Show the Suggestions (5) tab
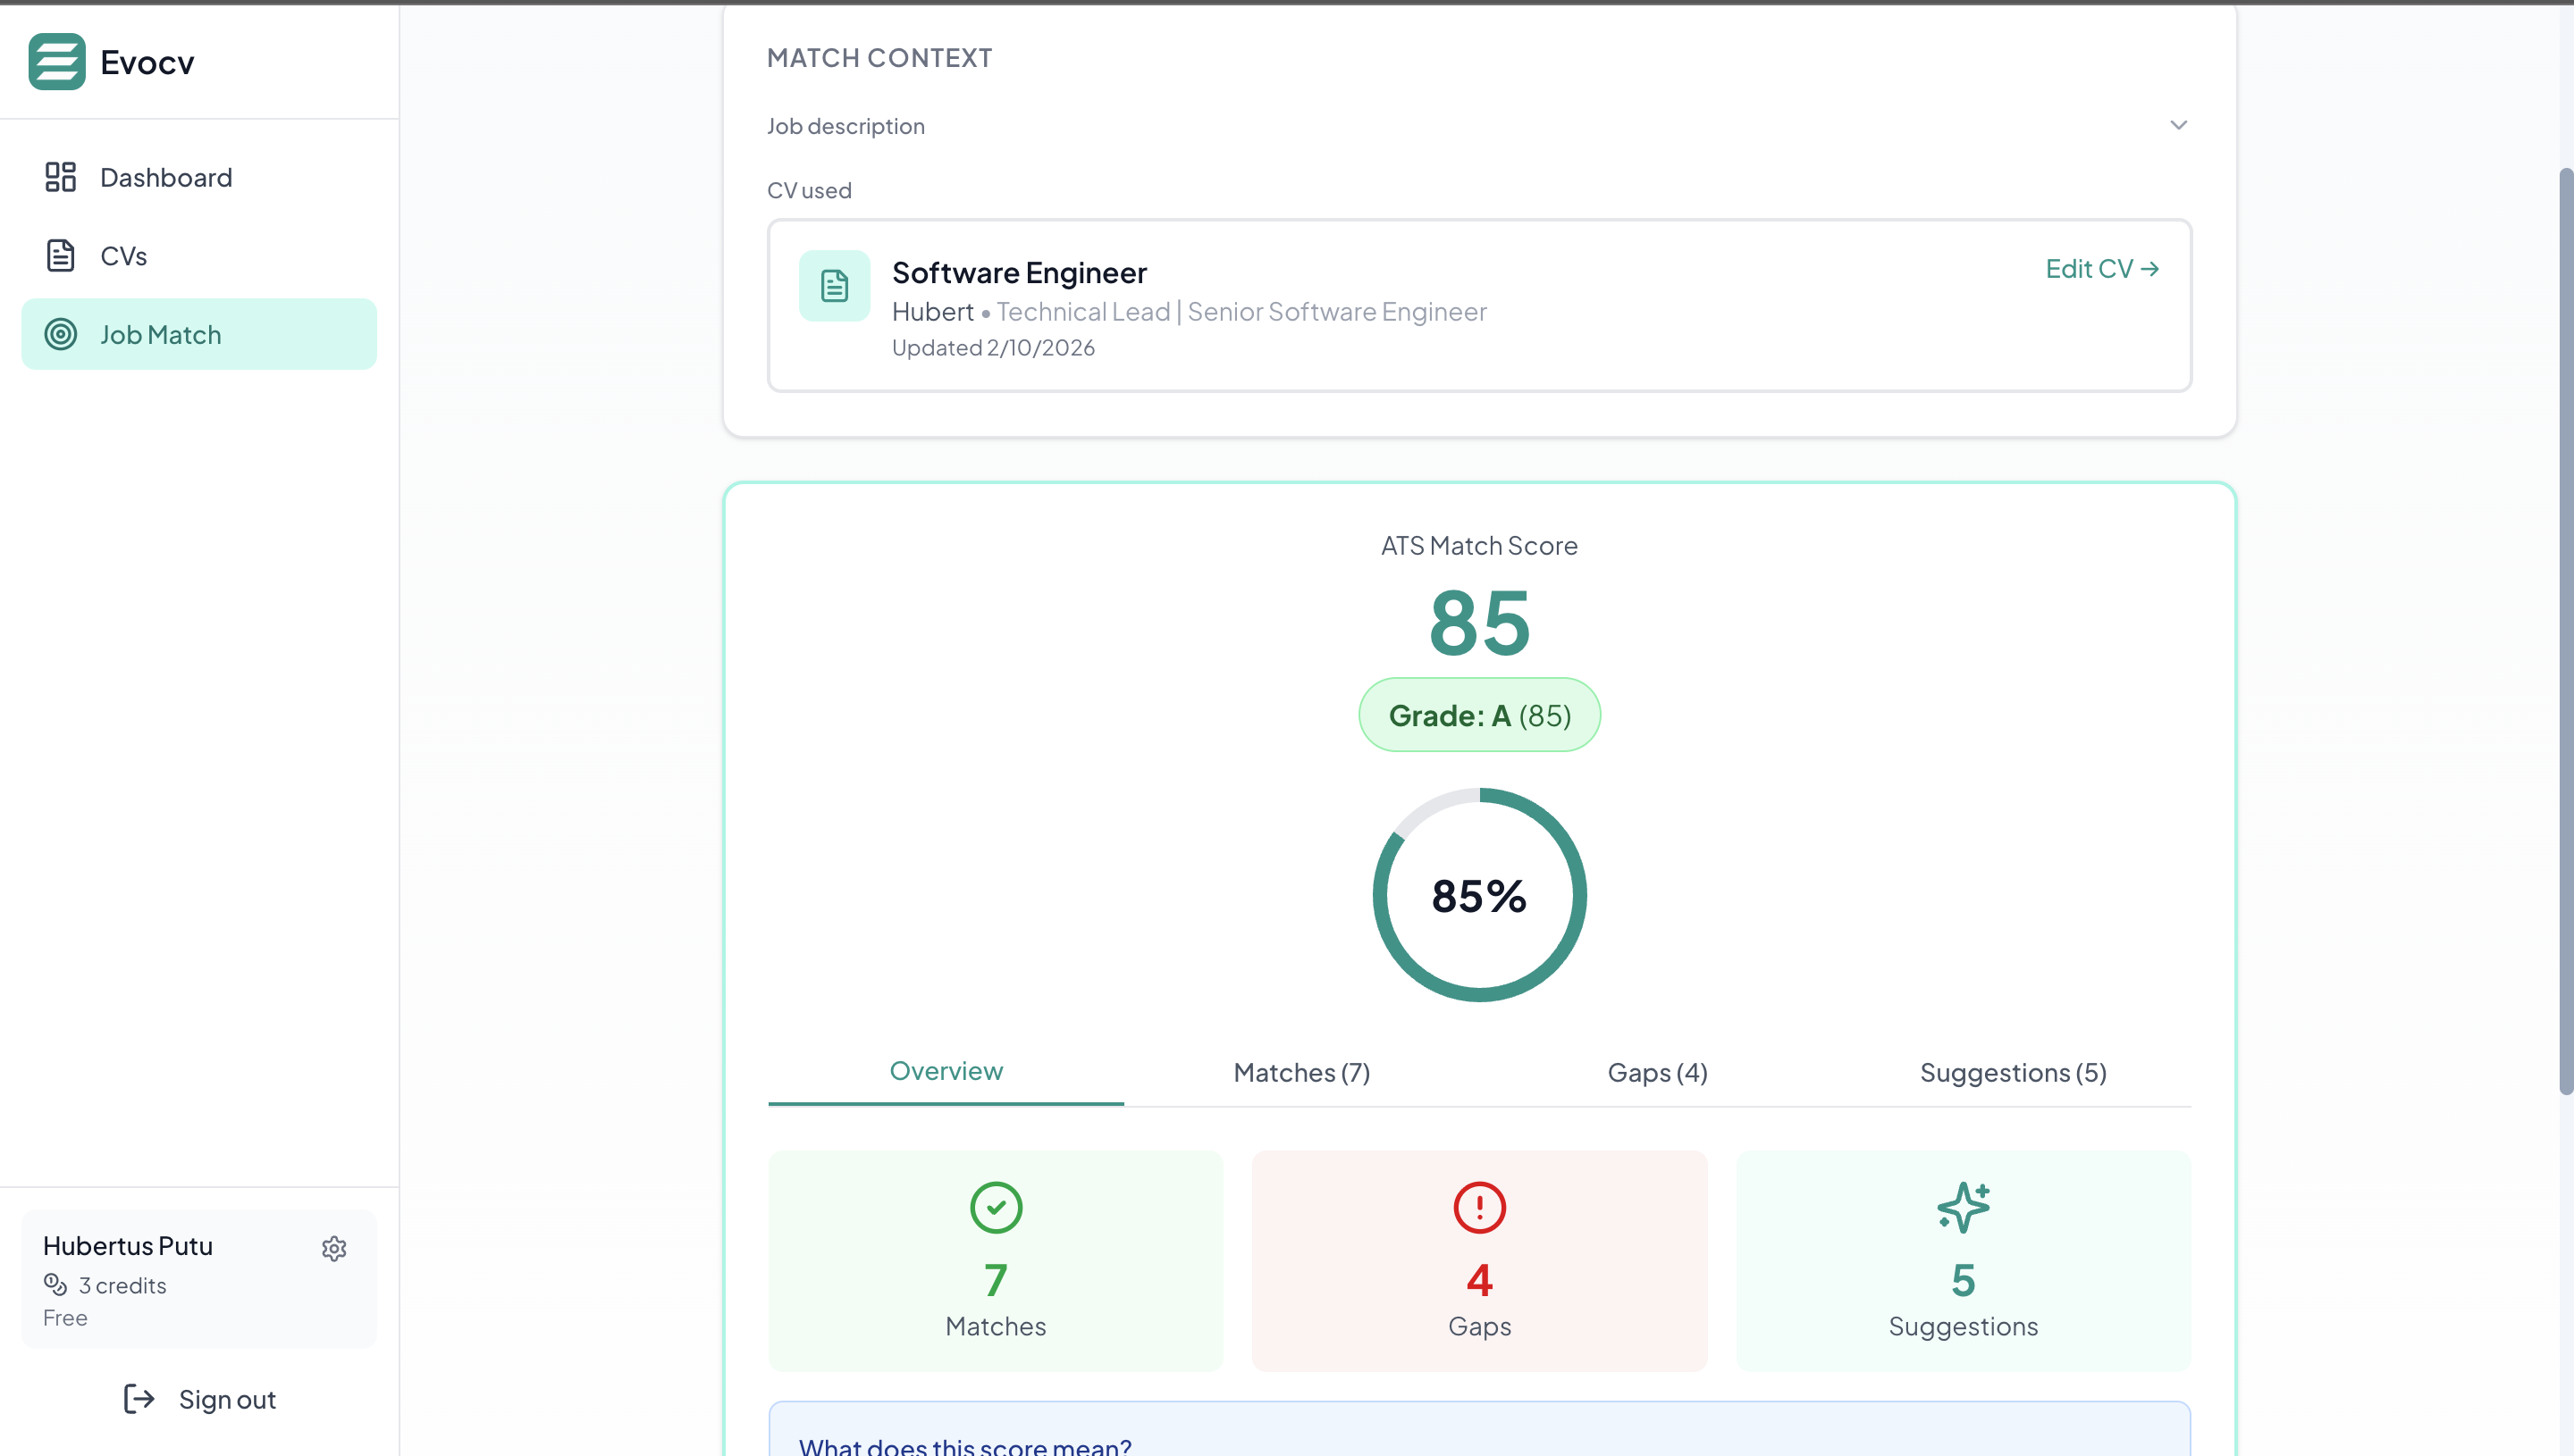The image size is (2574, 1456). [x=2013, y=1072]
